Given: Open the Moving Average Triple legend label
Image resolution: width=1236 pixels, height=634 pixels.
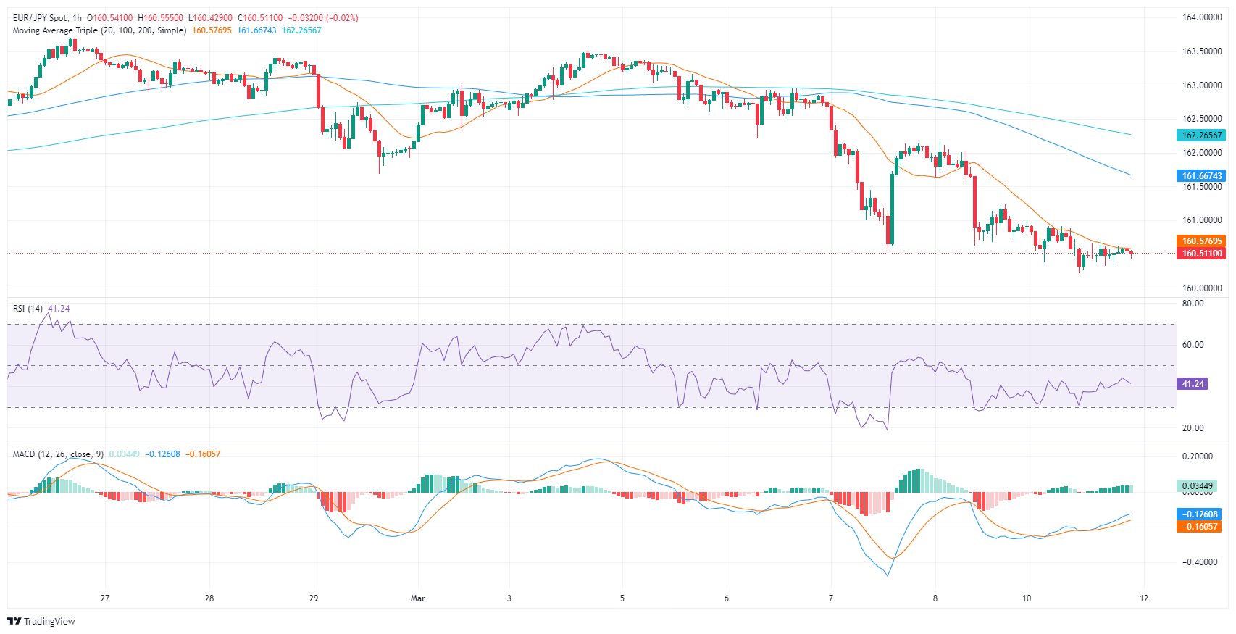Looking at the screenshot, I should click(99, 30).
